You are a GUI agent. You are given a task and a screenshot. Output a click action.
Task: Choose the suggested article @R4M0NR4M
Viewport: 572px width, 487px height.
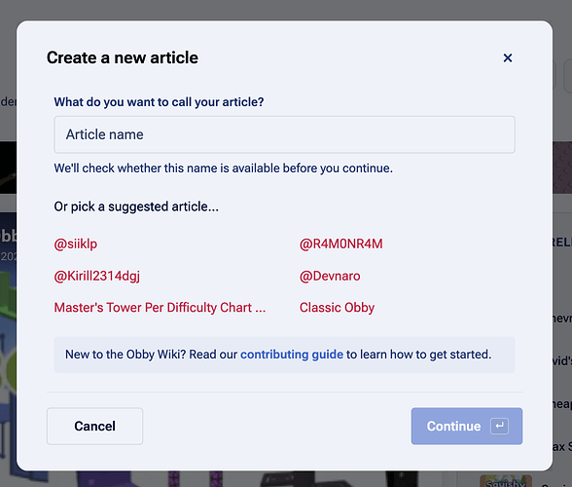341,243
